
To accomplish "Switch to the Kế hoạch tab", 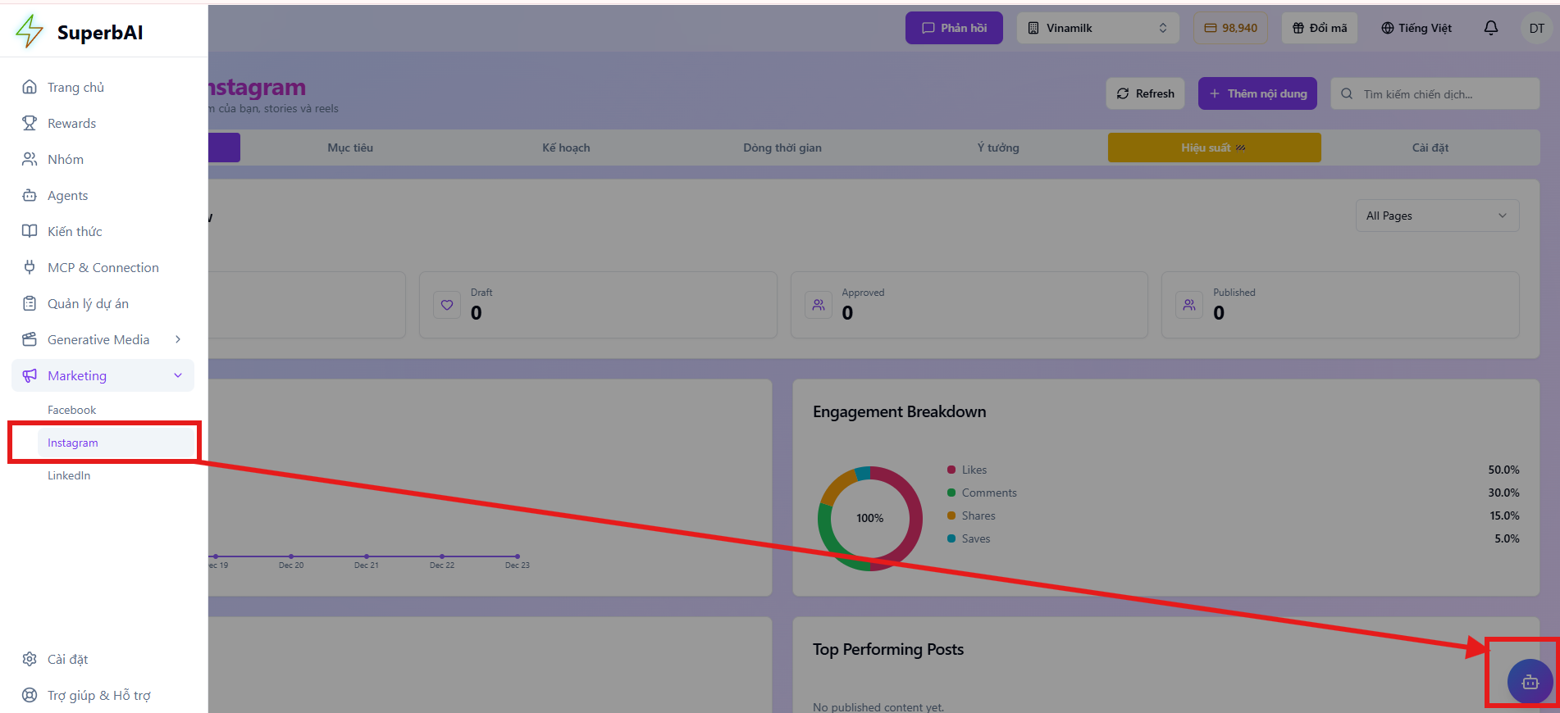I will tap(566, 148).
